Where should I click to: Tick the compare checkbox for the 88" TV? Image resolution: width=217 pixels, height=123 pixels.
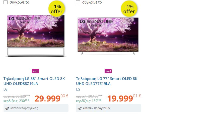6,2
